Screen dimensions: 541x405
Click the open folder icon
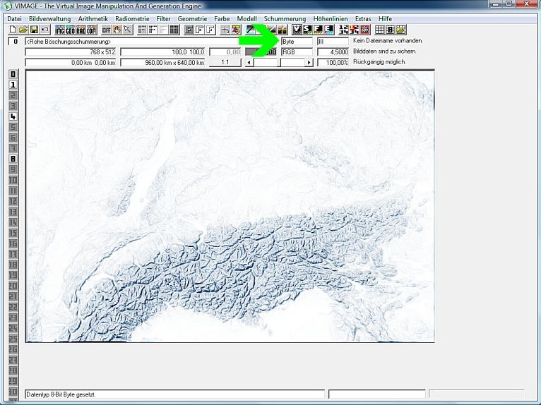(23, 30)
